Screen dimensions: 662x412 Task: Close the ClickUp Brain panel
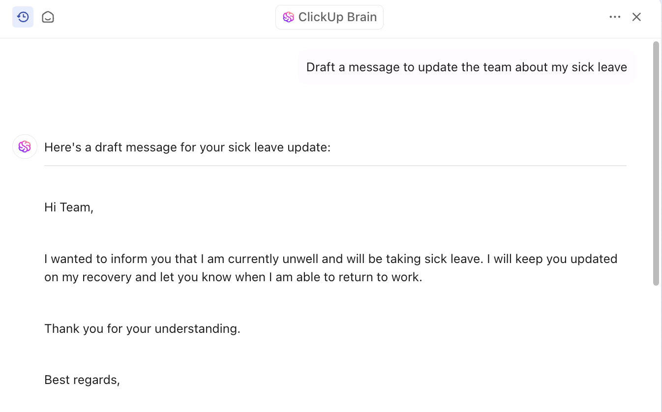point(636,17)
